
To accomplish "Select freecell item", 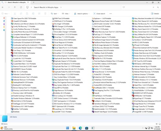I will pyautogui.click(x=95, y=93).
